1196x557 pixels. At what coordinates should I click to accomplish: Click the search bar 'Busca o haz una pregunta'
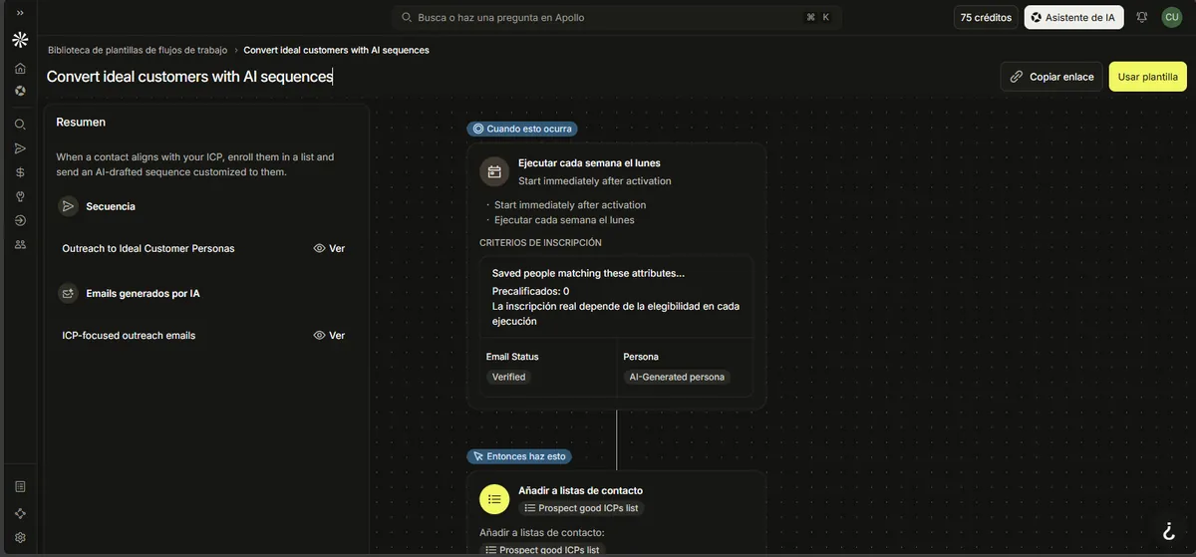617,17
